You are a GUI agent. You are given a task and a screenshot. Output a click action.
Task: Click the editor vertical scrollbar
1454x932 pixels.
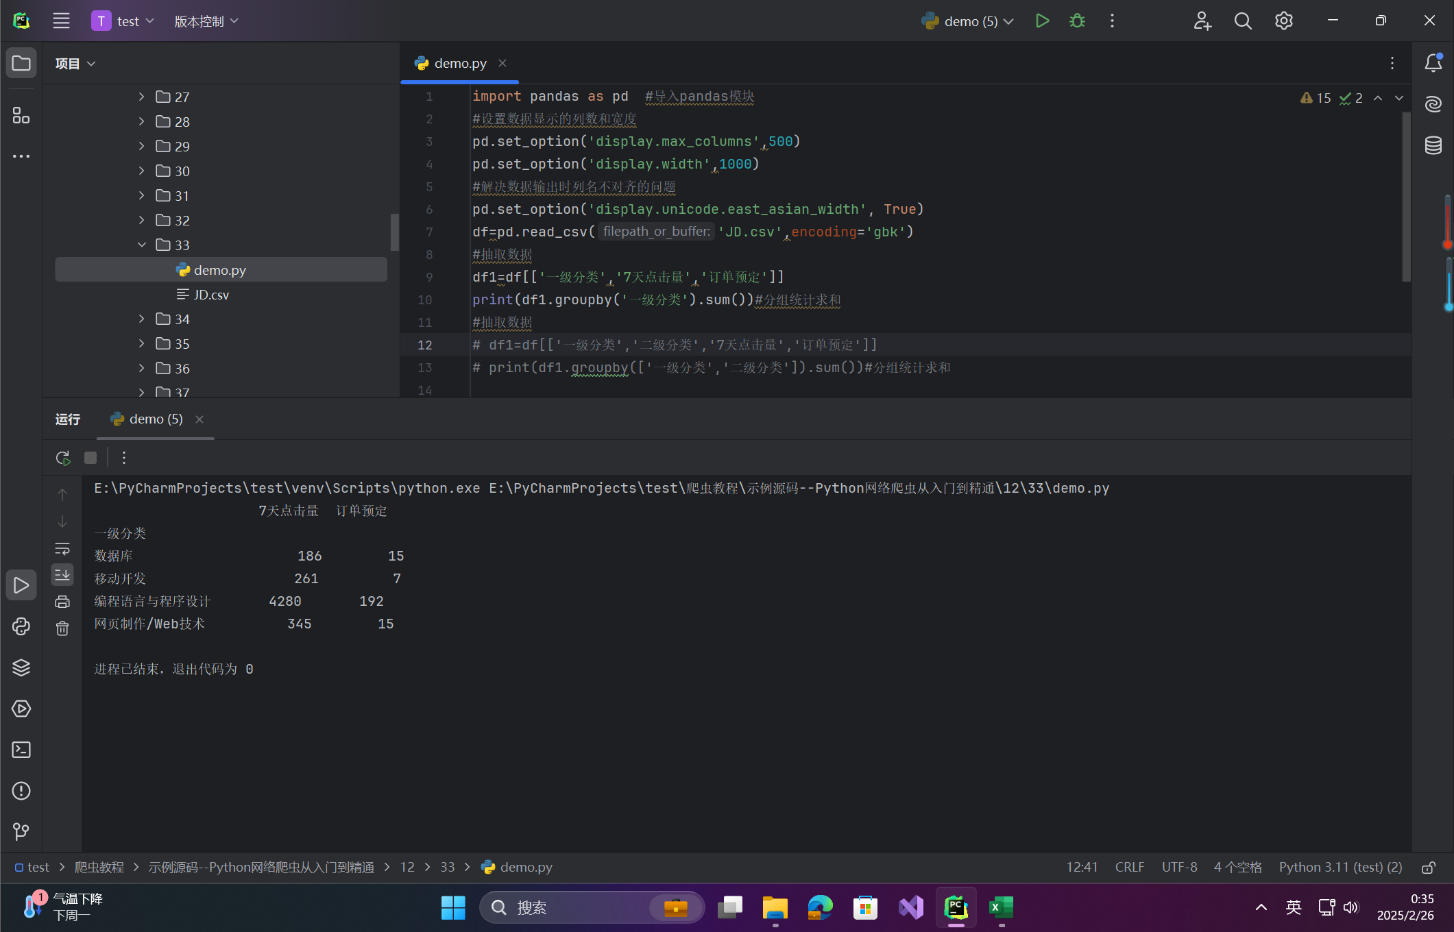[x=1406, y=197]
